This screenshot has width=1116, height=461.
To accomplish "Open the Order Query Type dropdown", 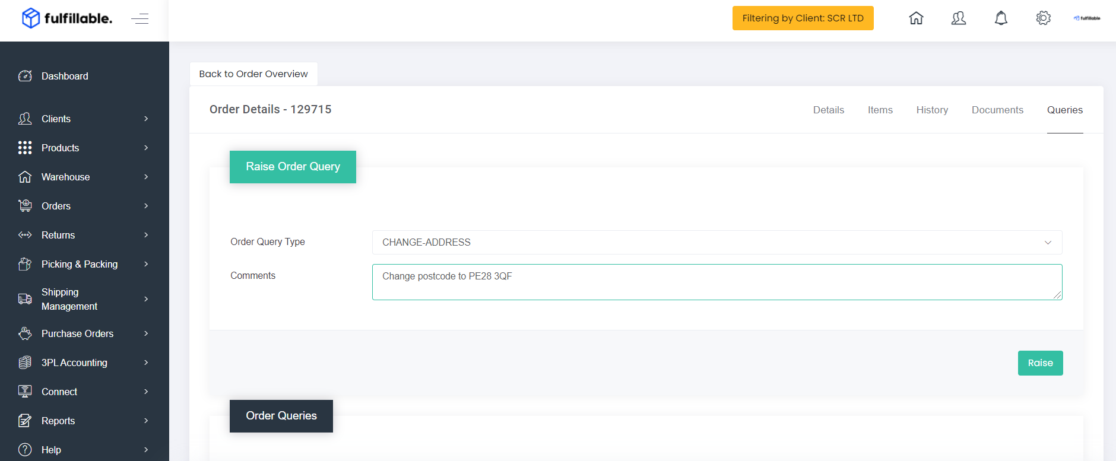I will pyautogui.click(x=717, y=242).
